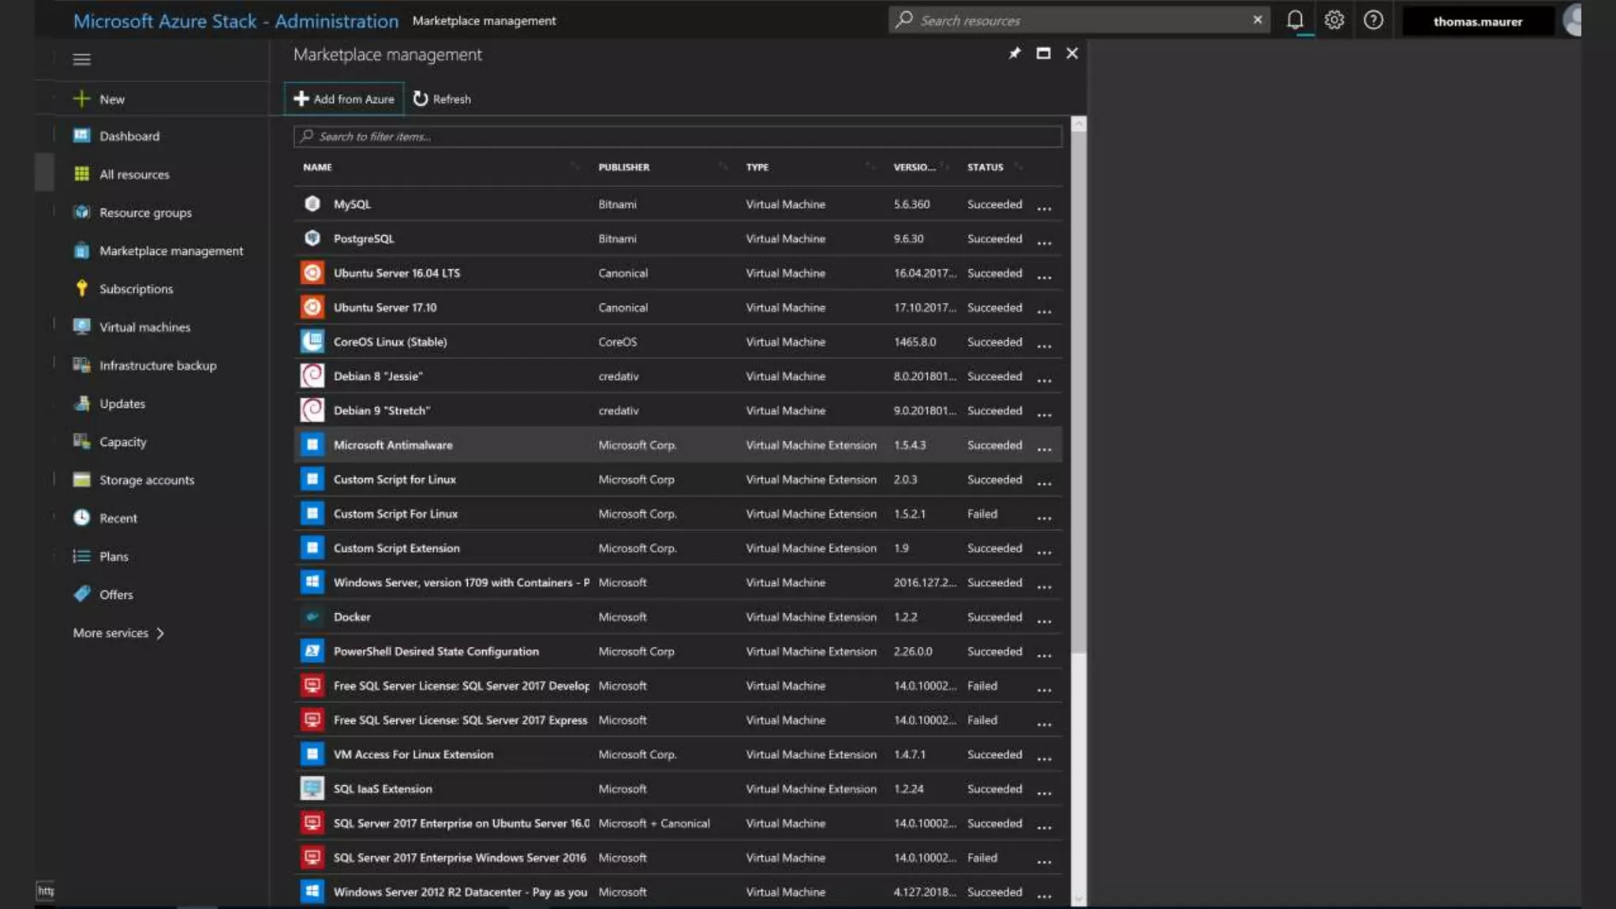The width and height of the screenshot is (1616, 909).
Task: Click the Docker item icon
Action: pos(312,617)
